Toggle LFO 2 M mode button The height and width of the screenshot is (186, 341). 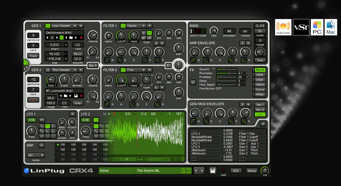pos(96,120)
